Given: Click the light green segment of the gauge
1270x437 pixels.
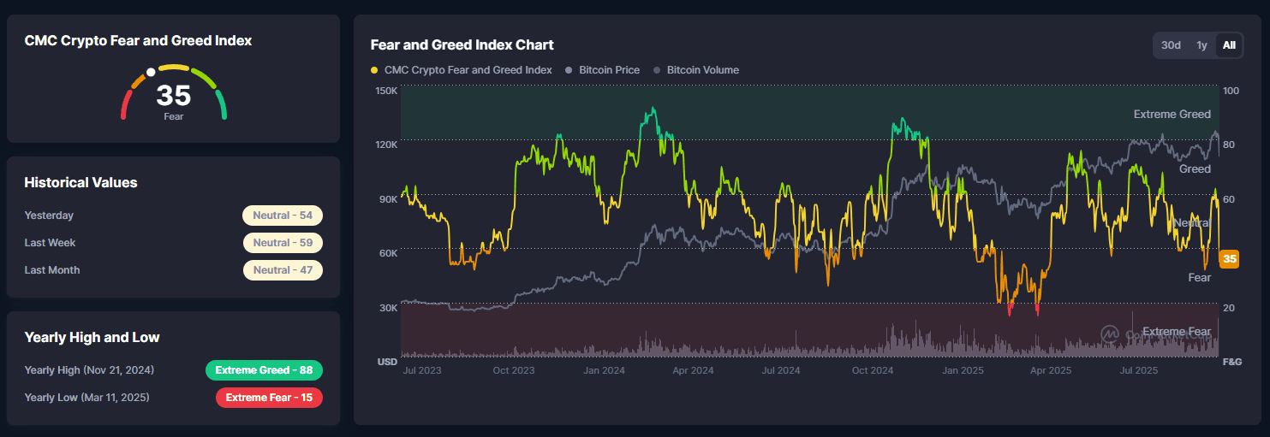Looking at the screenshot, I should click(x=206, y=78).
